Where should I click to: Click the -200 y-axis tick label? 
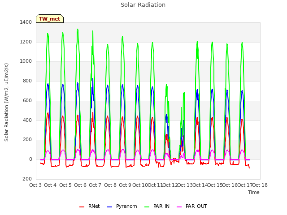tap(26, 179)
